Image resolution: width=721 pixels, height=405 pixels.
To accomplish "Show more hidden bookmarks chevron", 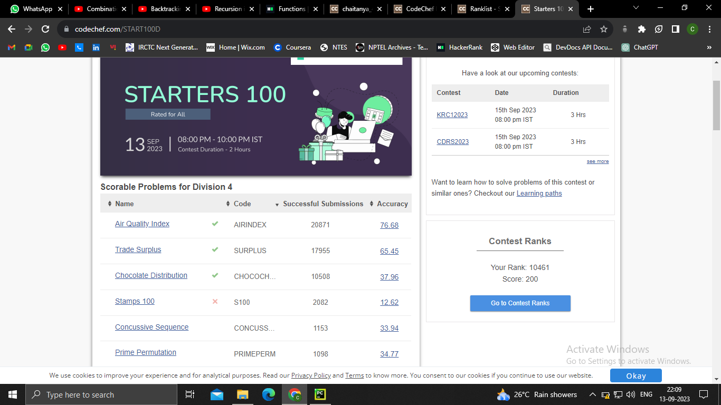I will (709, 47).
